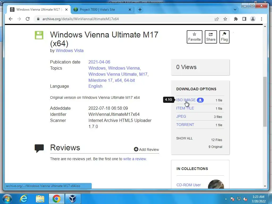This screenshot has width=272, height=204.
Task: Click the Add Review link
Action: point(146,149)
